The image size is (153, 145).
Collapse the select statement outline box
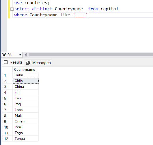(12, 9)
